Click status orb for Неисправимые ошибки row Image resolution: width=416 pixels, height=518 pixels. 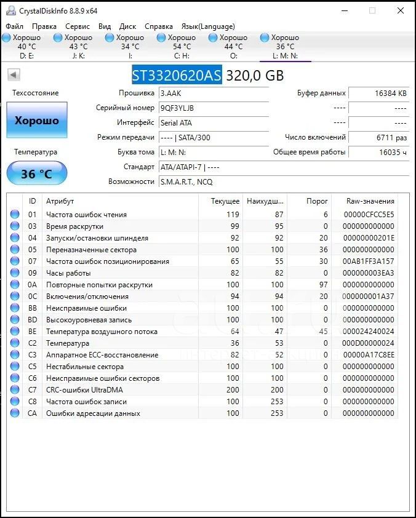15,308
